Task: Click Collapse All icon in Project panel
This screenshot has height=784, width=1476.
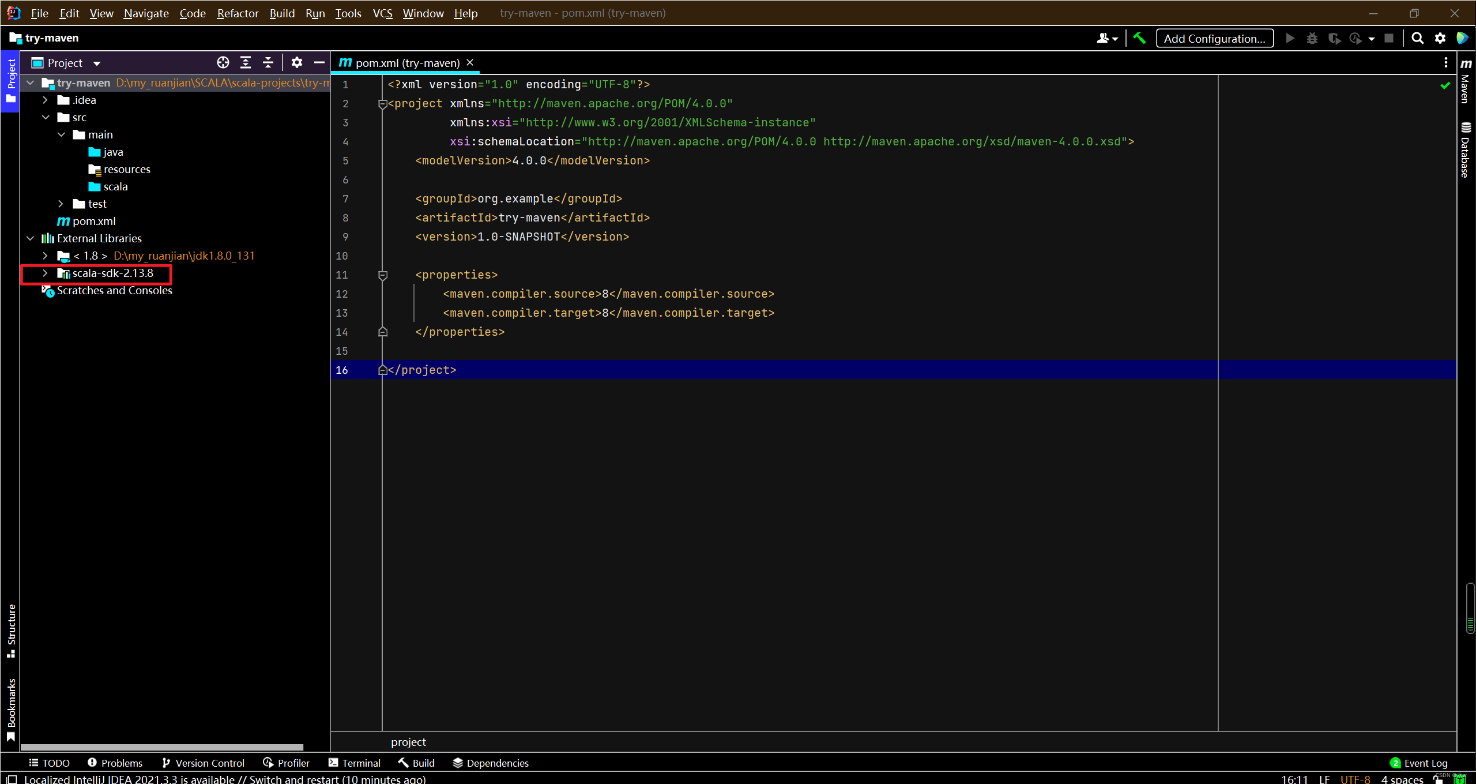Action: pyautogui.click(x=268, y=62)
